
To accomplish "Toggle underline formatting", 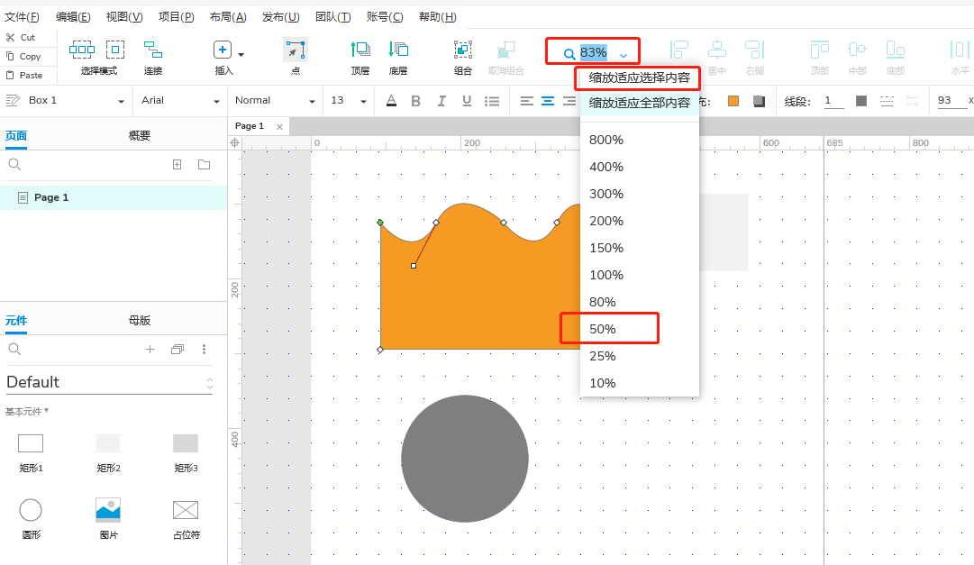I will pyautogui.click(x=467, y=101).
